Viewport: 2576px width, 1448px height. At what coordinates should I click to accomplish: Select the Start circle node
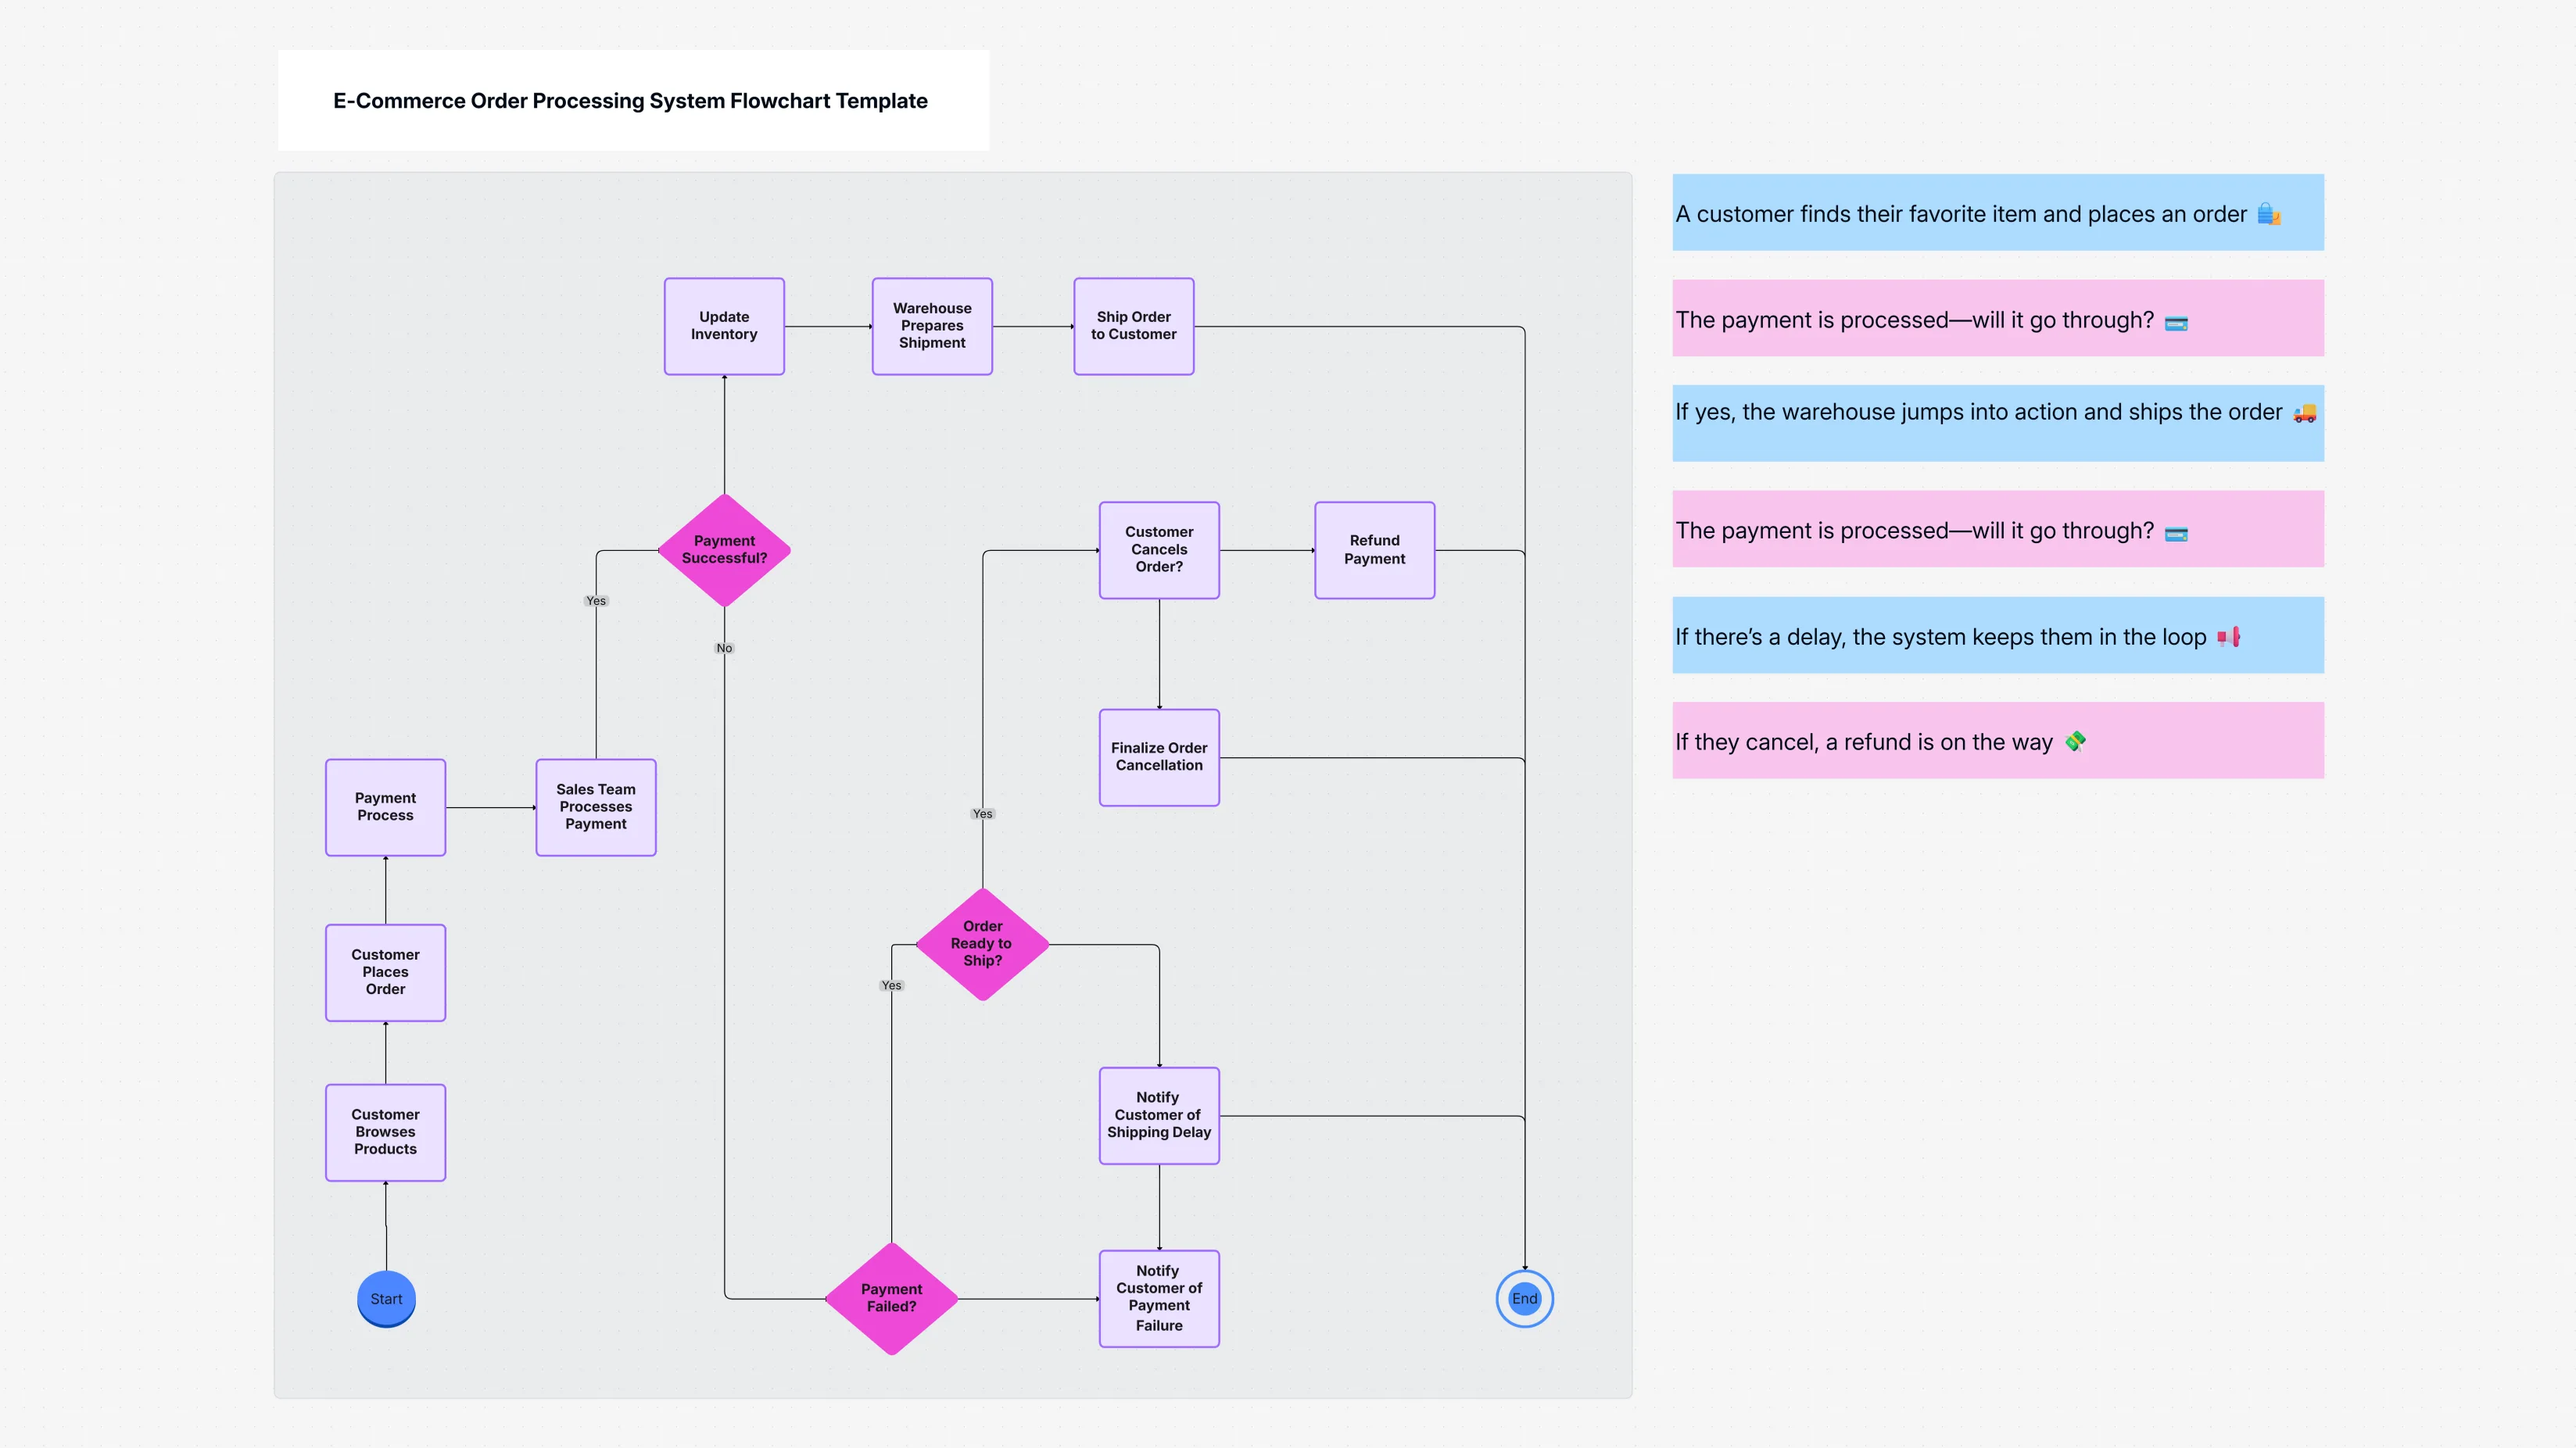click(385, 1299)
